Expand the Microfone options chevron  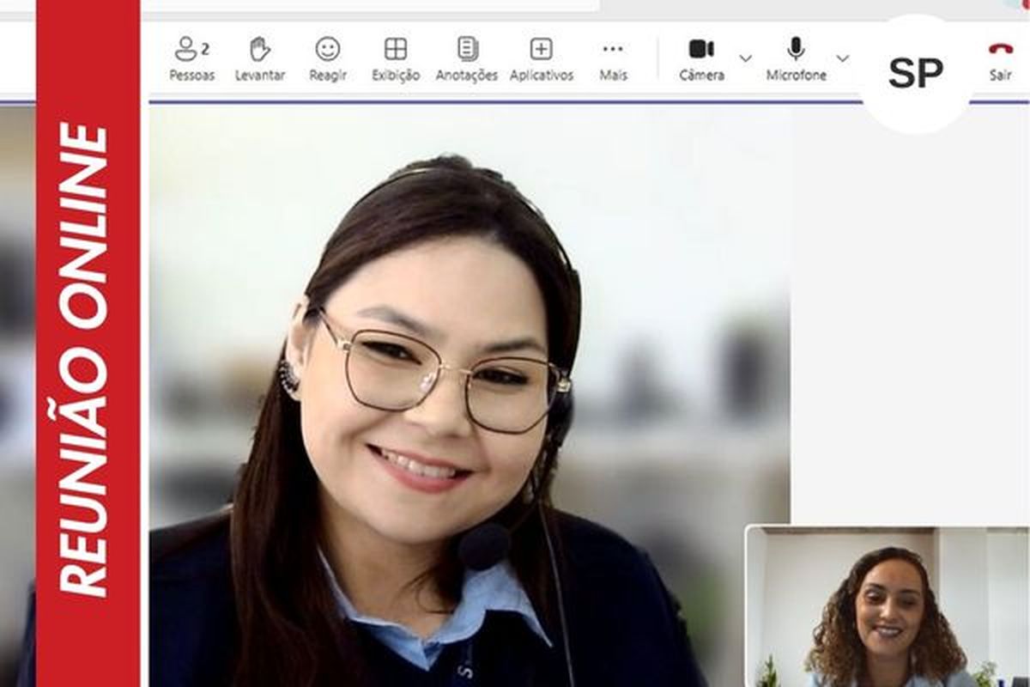(x=842, y=58)
